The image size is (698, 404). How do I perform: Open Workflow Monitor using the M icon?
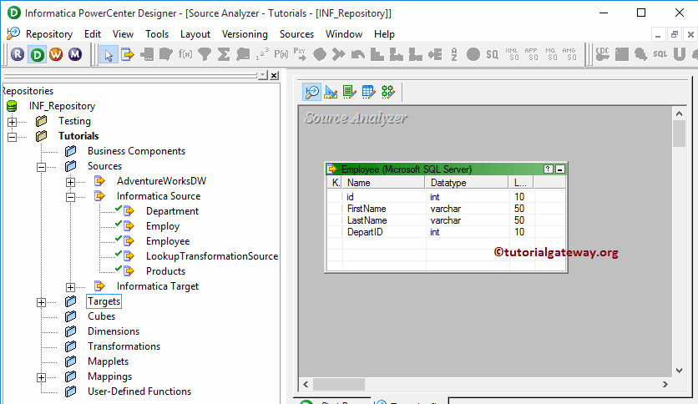(x=75, y=54)
